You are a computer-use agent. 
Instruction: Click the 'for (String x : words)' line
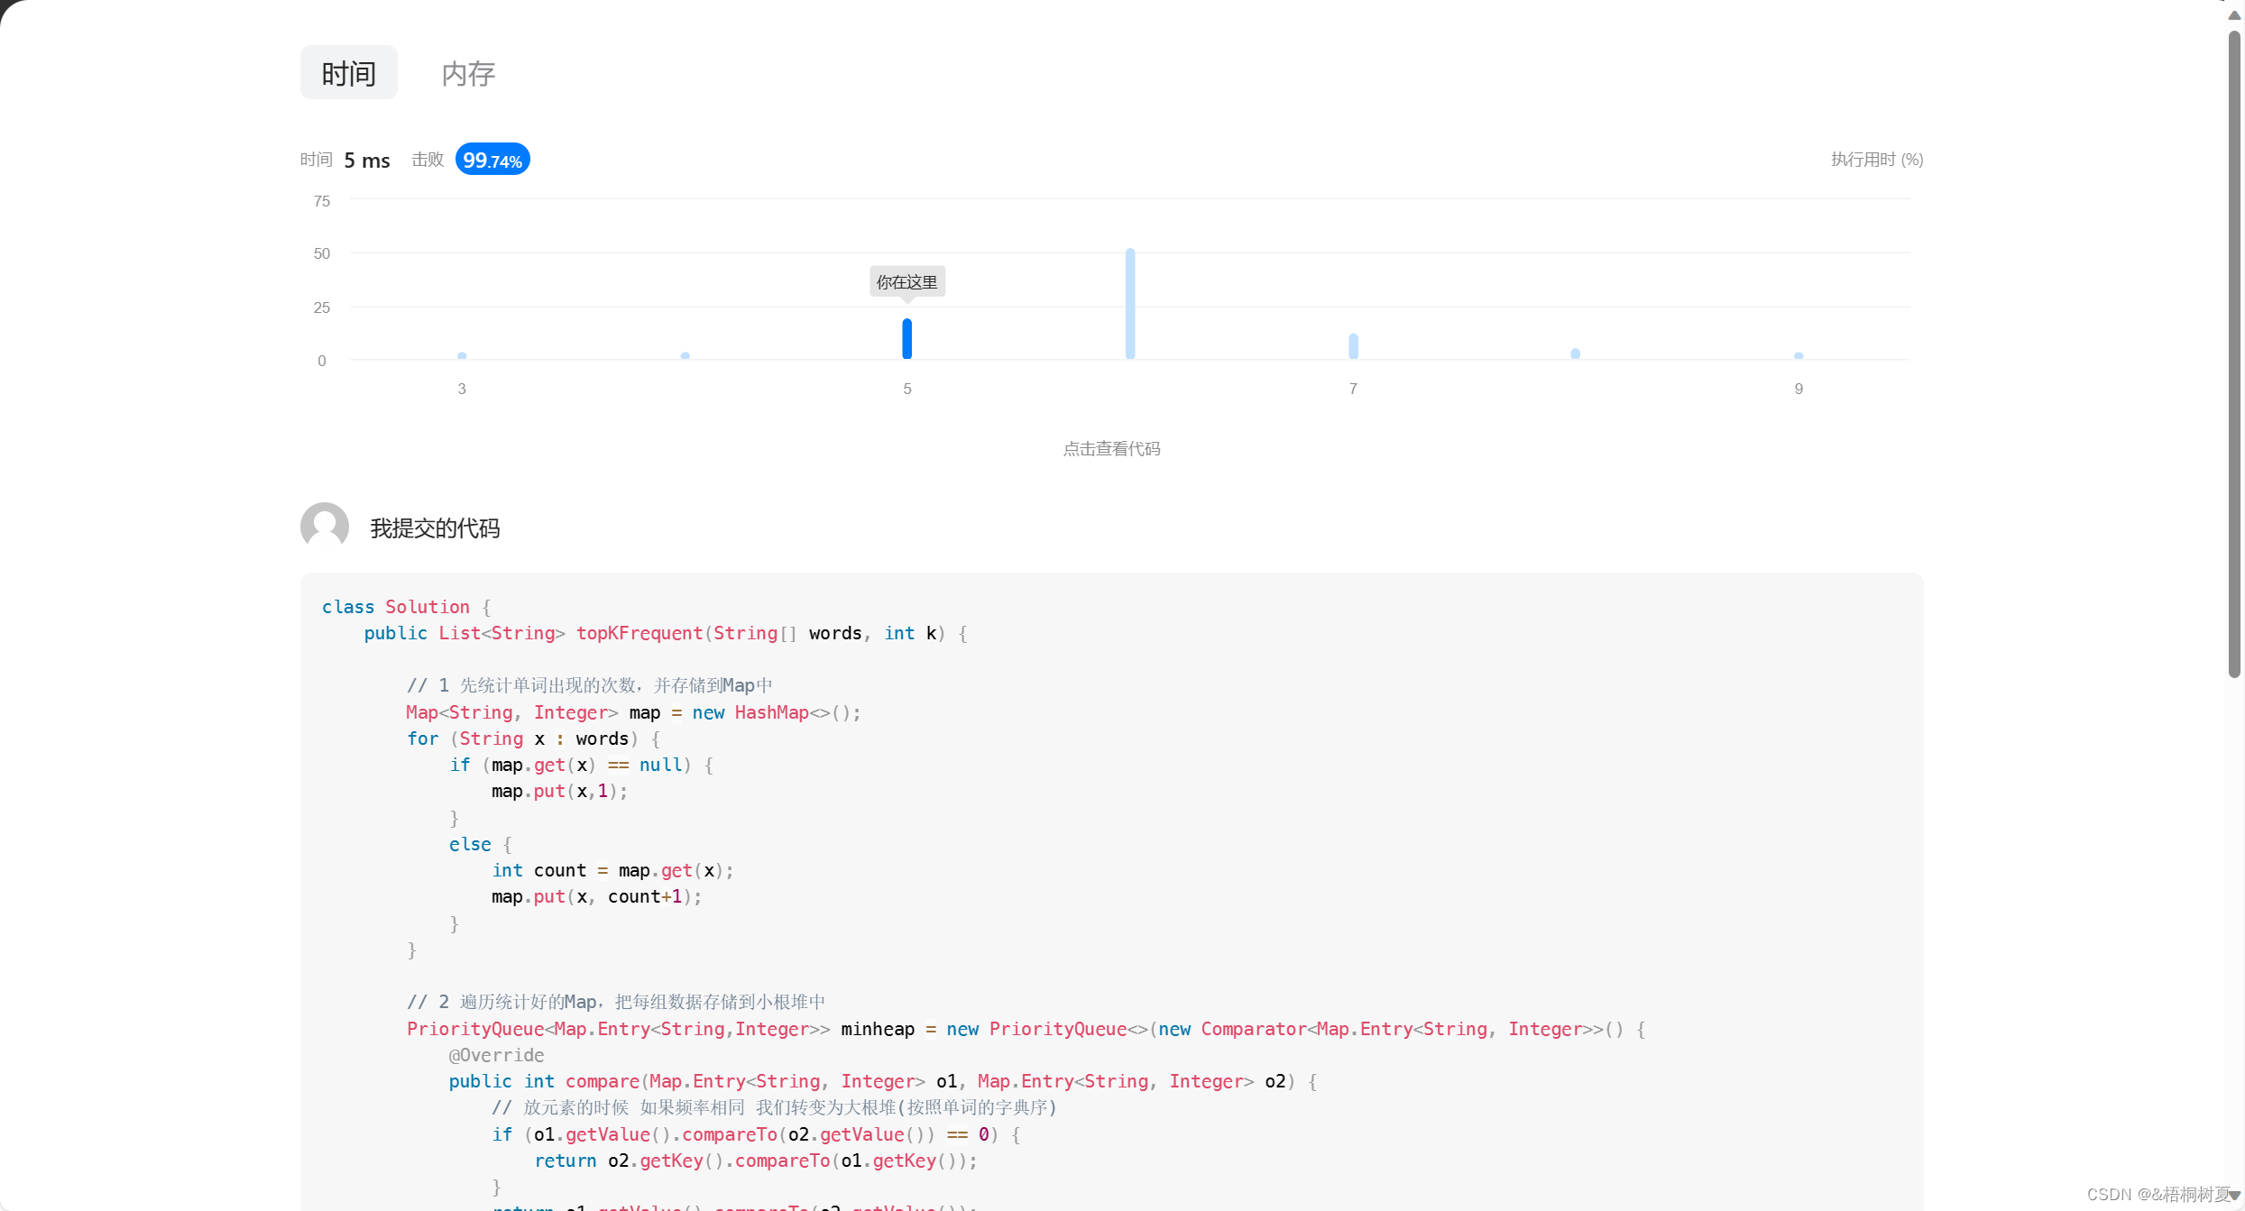click(x=533, y=739)
